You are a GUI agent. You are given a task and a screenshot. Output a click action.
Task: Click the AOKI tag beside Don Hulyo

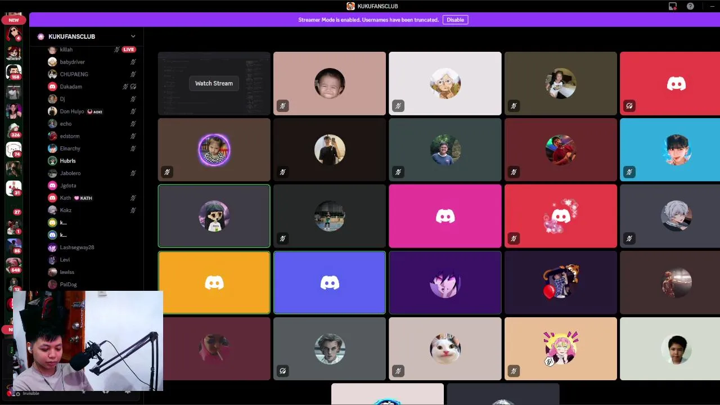(x=94, y=111)
